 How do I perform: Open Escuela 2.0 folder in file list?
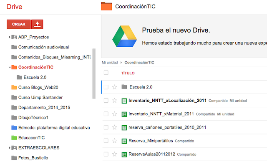pos(141,87)
